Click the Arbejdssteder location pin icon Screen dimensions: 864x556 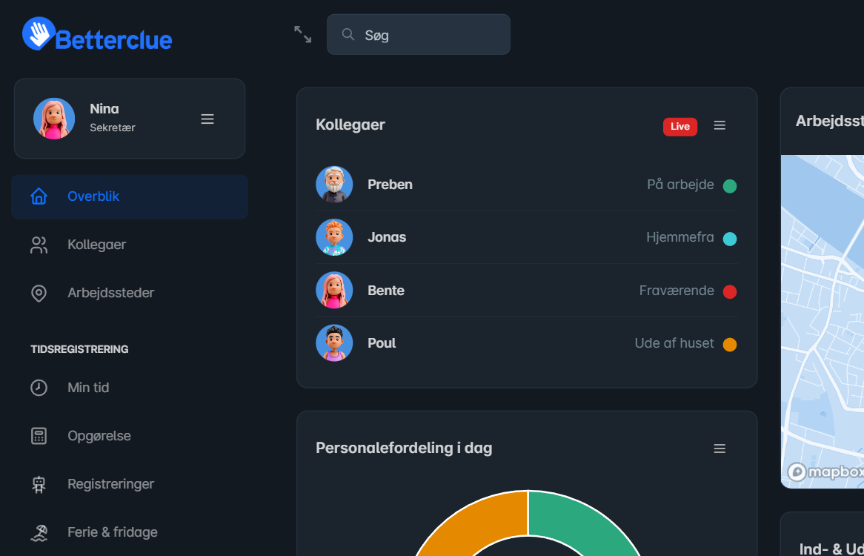tap(39, 293)
